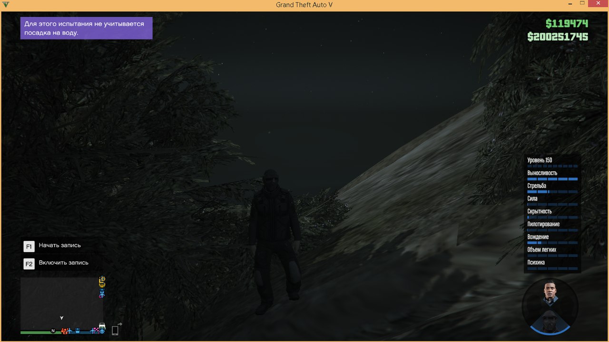Click the 'Психика' stat bar
609x342 pixels.
tap(552, 268)
